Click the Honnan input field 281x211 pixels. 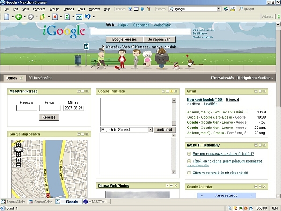[x=27, y=108]
